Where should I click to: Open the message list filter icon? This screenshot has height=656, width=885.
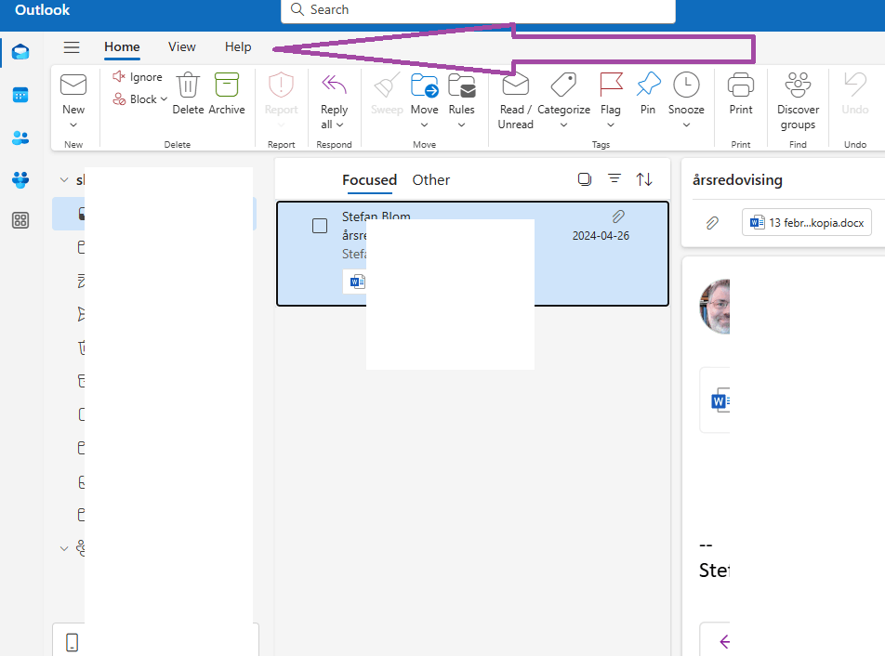click(x=614, y=179)
